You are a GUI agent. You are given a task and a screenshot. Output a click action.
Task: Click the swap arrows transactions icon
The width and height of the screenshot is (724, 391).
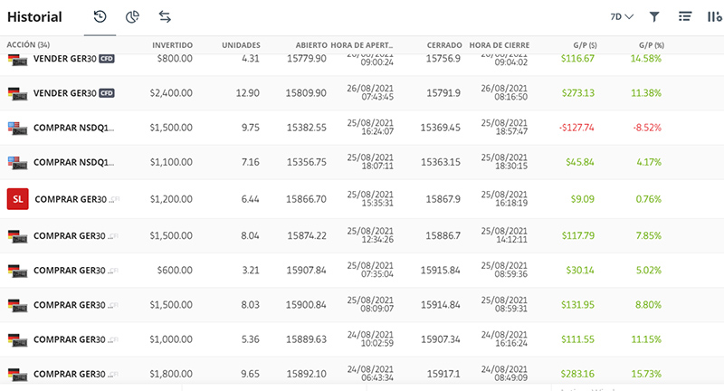165,17
